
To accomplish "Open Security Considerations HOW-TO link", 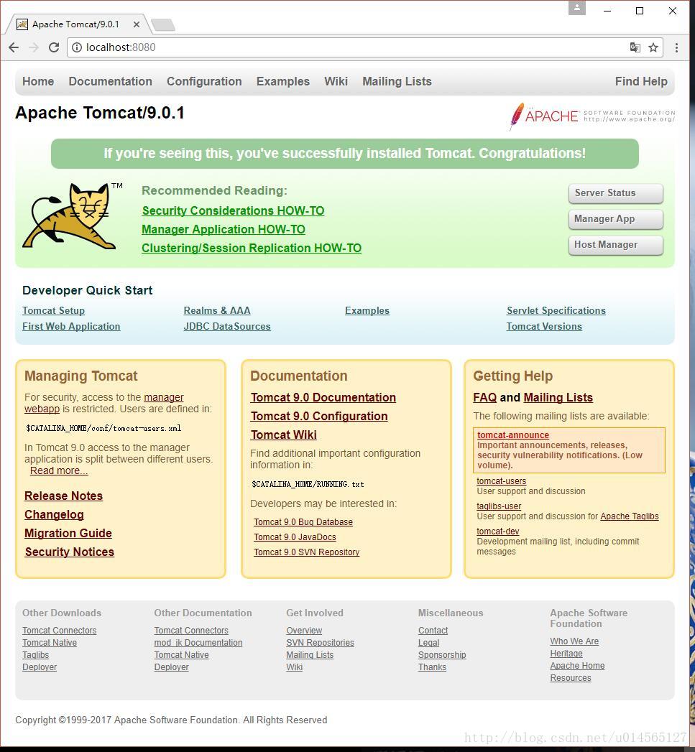I will tap(234, 211).
